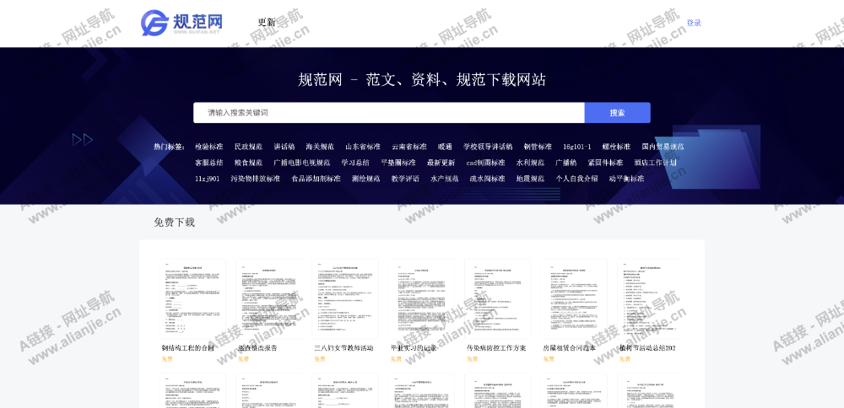Open 植树节活动总结 document thumbnail
844x408 pixels.
click(650, 299)
